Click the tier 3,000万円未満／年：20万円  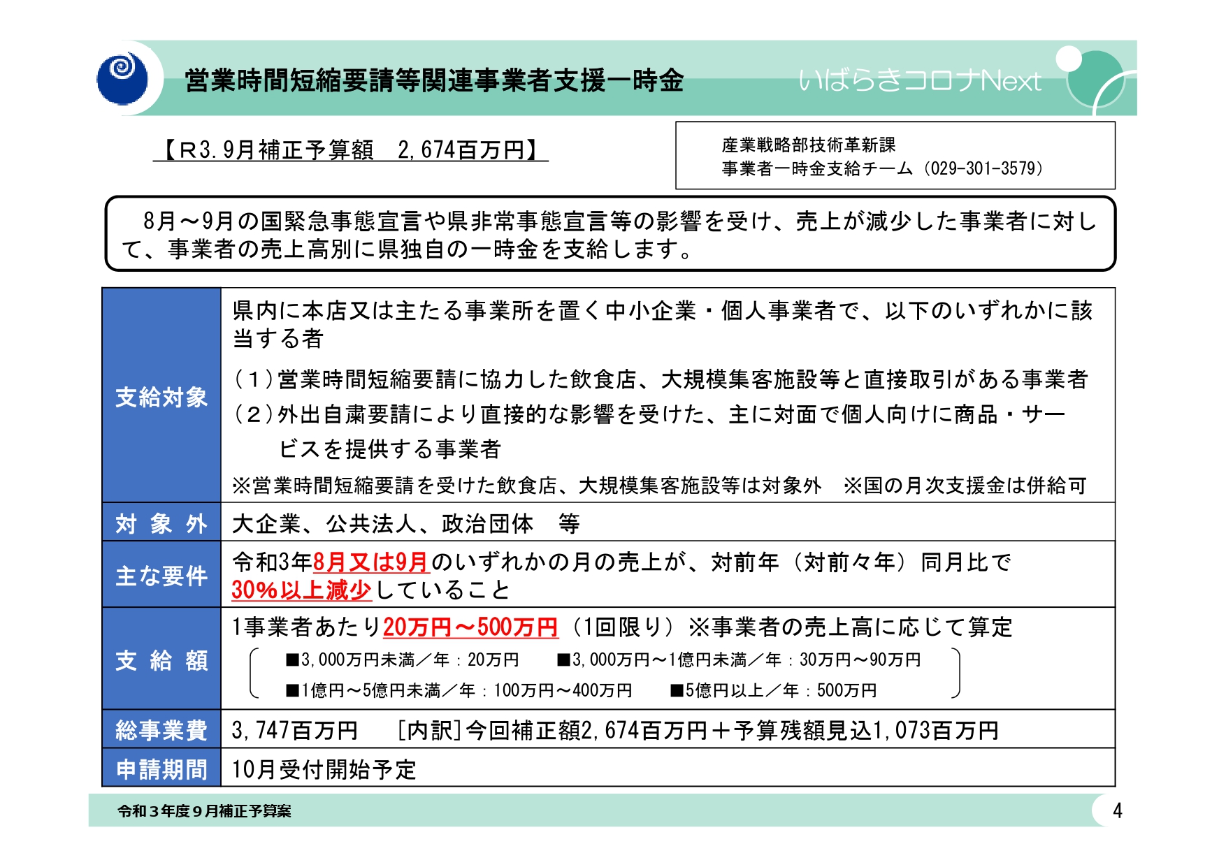403,660
